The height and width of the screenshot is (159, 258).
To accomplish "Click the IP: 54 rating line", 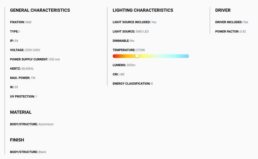I will (14, 41).
